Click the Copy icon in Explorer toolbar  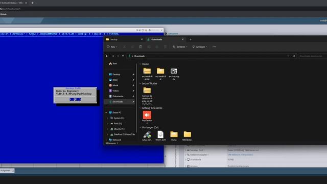point(133,47)
